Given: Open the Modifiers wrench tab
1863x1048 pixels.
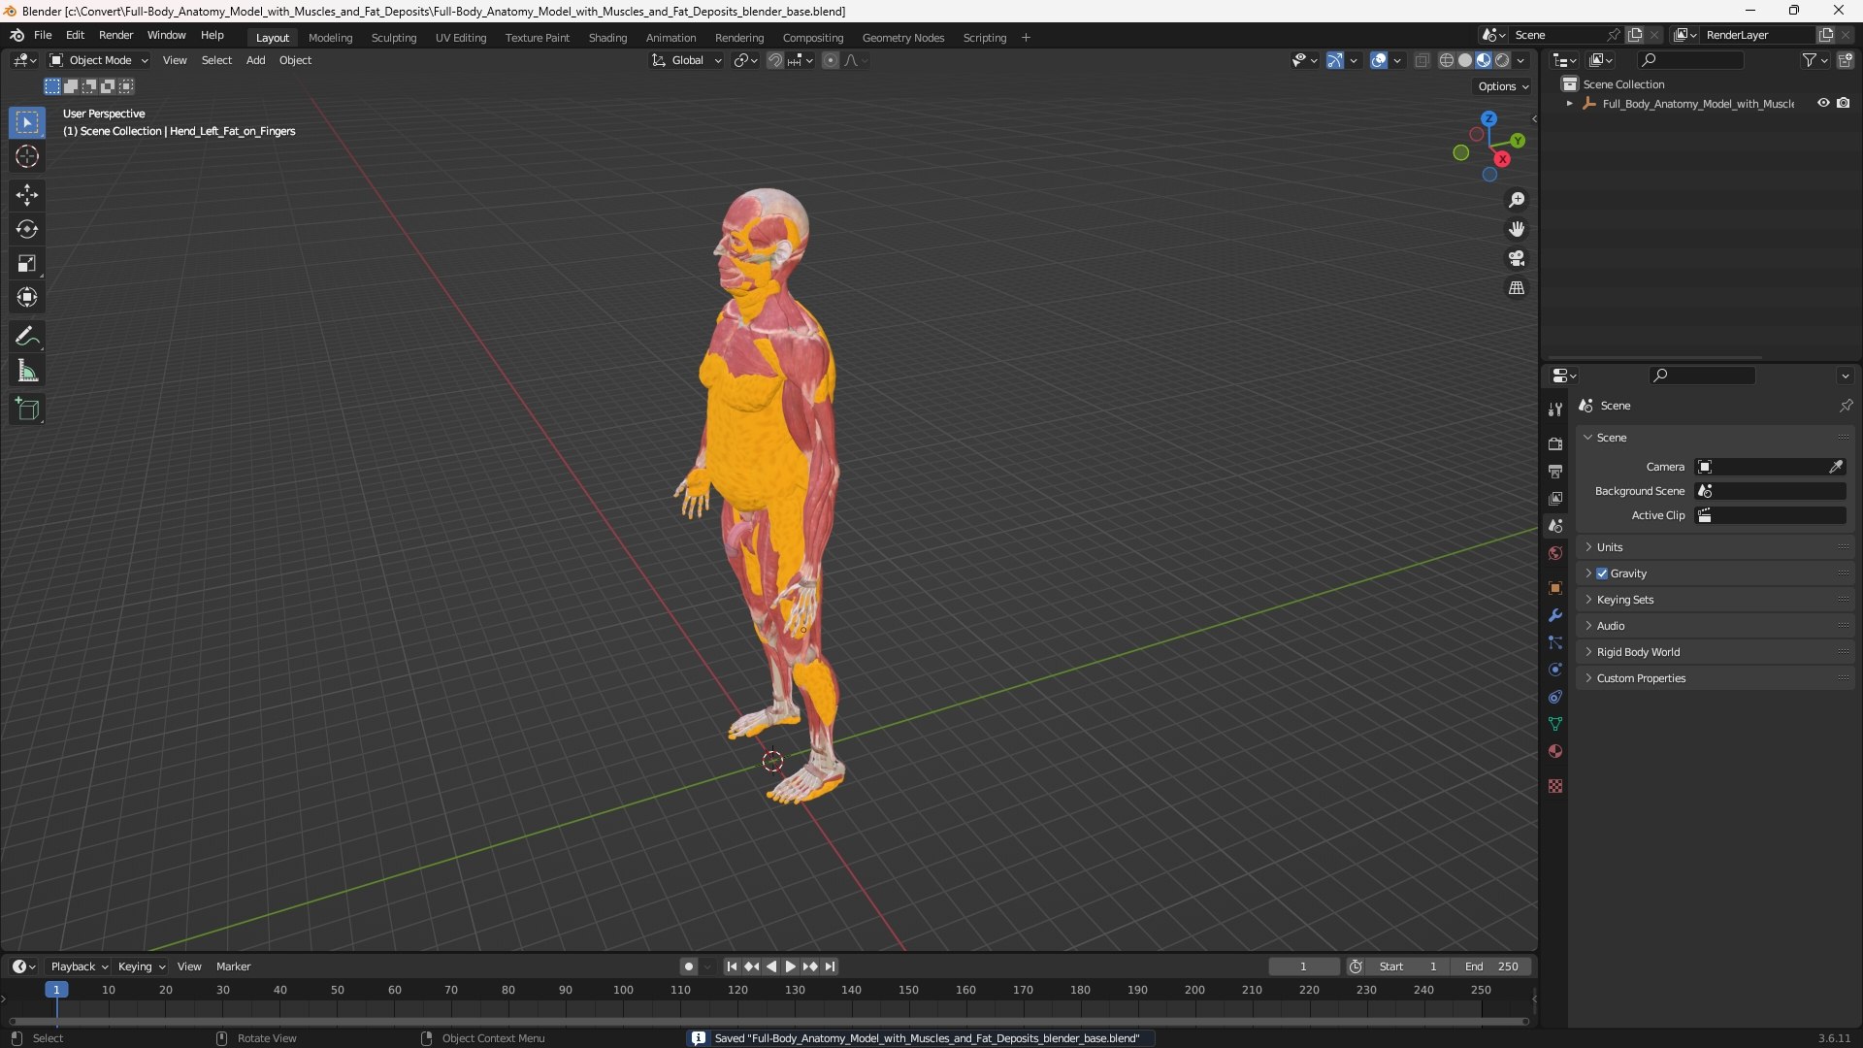Looking at the screenshot, I should (x=1555, y=615).
